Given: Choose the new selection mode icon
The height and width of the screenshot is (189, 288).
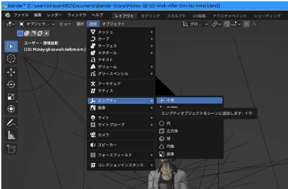Looking at the screenshot, I should pos(20,33).
